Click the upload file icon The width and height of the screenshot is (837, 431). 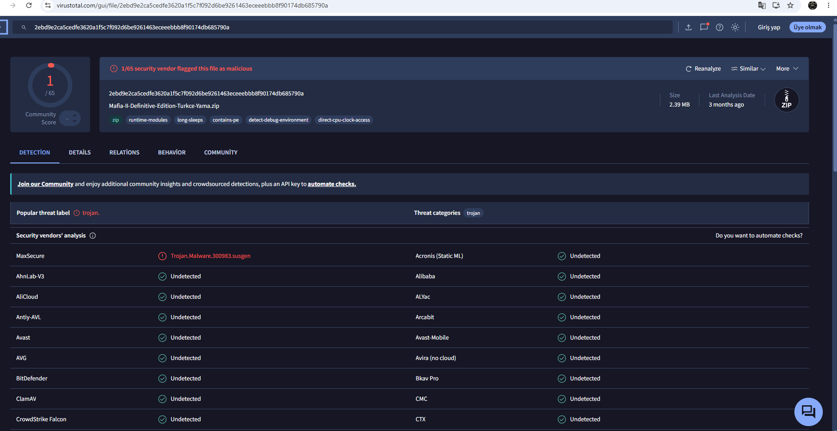pos(688,28)
